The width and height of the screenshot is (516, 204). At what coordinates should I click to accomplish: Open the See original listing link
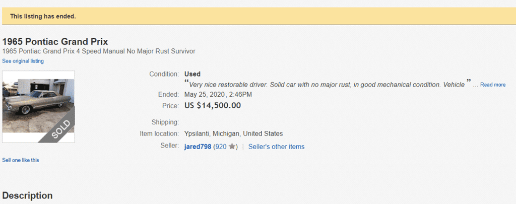click(23, 61)
